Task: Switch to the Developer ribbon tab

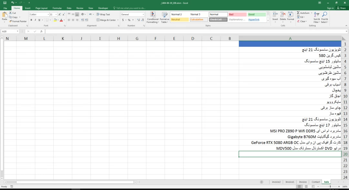Action: [103, 8]
